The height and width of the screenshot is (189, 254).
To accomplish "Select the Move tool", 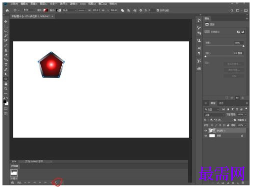I will pyautogui.click(x=6, y=21).
